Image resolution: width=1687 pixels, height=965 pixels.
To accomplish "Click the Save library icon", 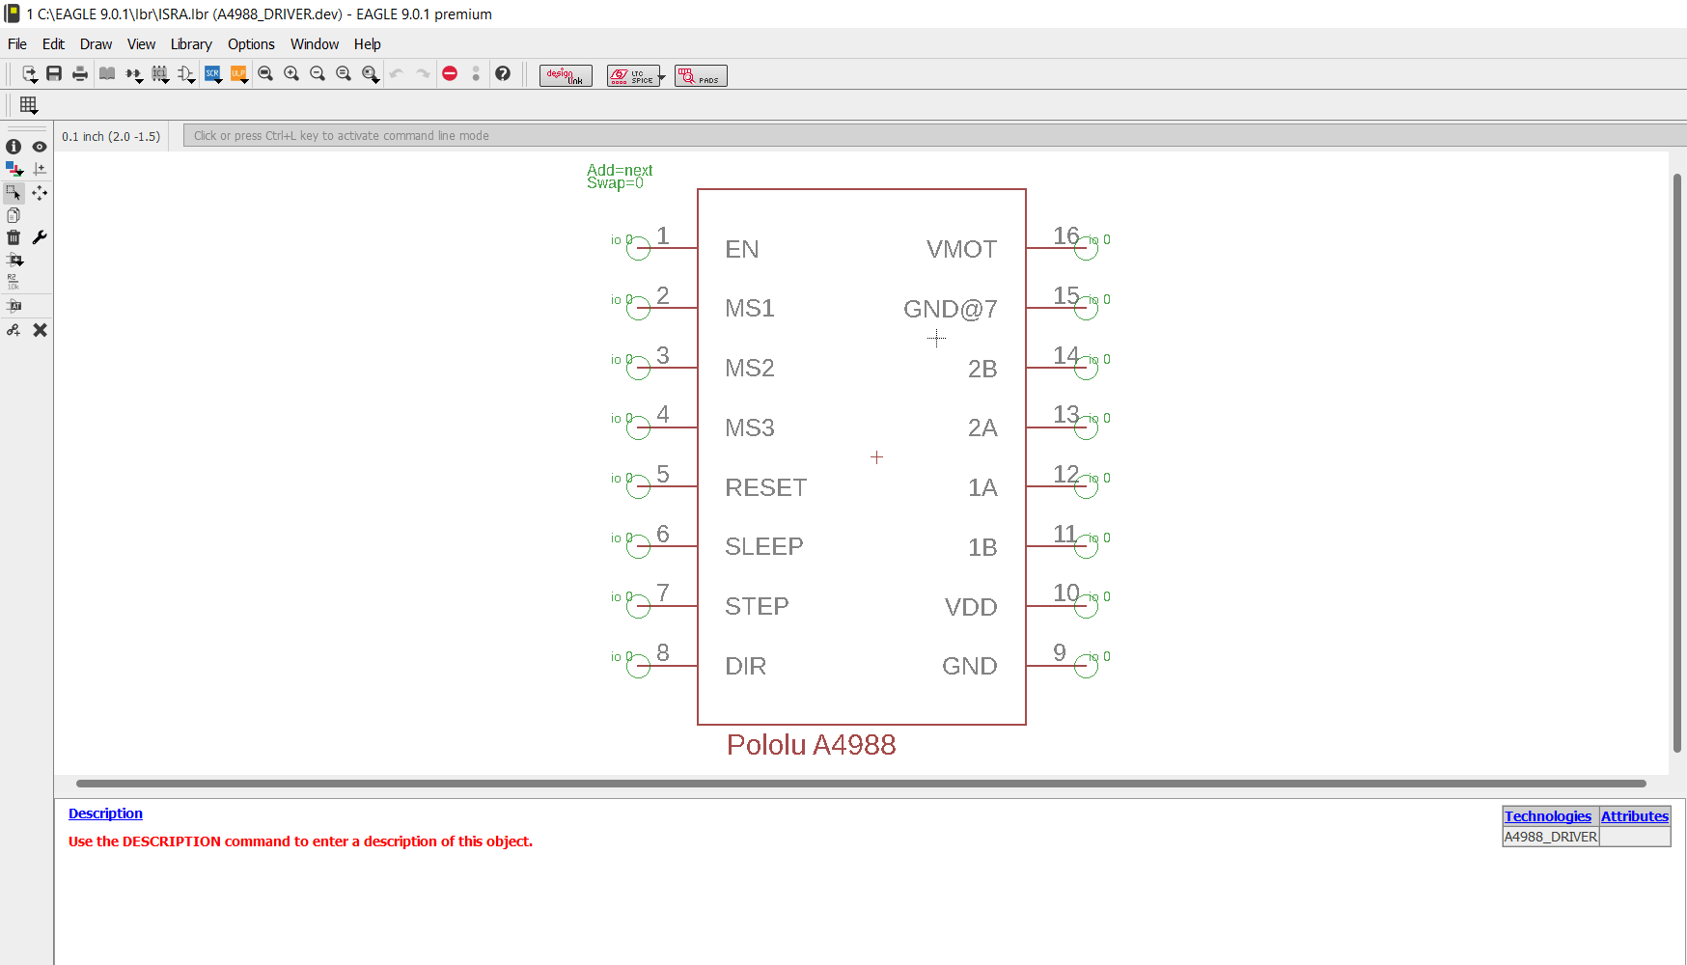I will click(x=54, y=73).
